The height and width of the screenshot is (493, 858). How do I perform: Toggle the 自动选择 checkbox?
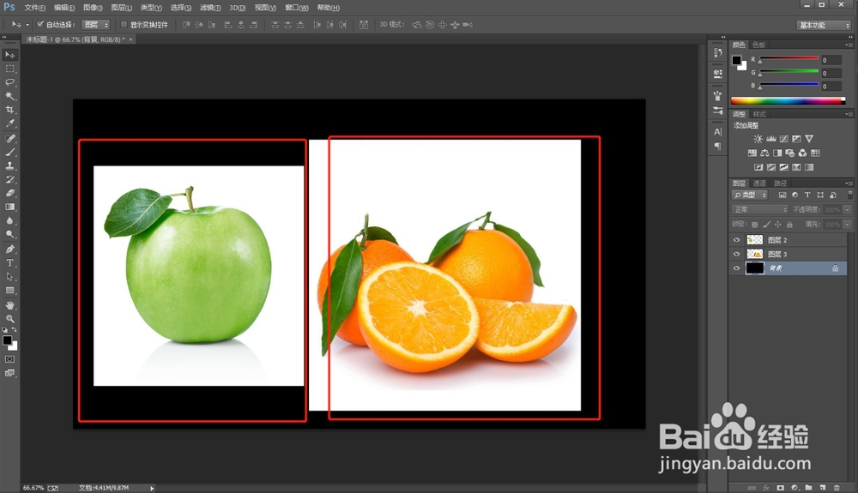click(40, 24)
